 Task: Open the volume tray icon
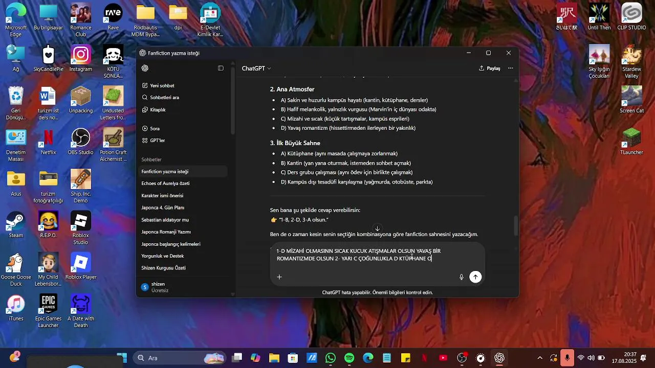coord(591,358)
